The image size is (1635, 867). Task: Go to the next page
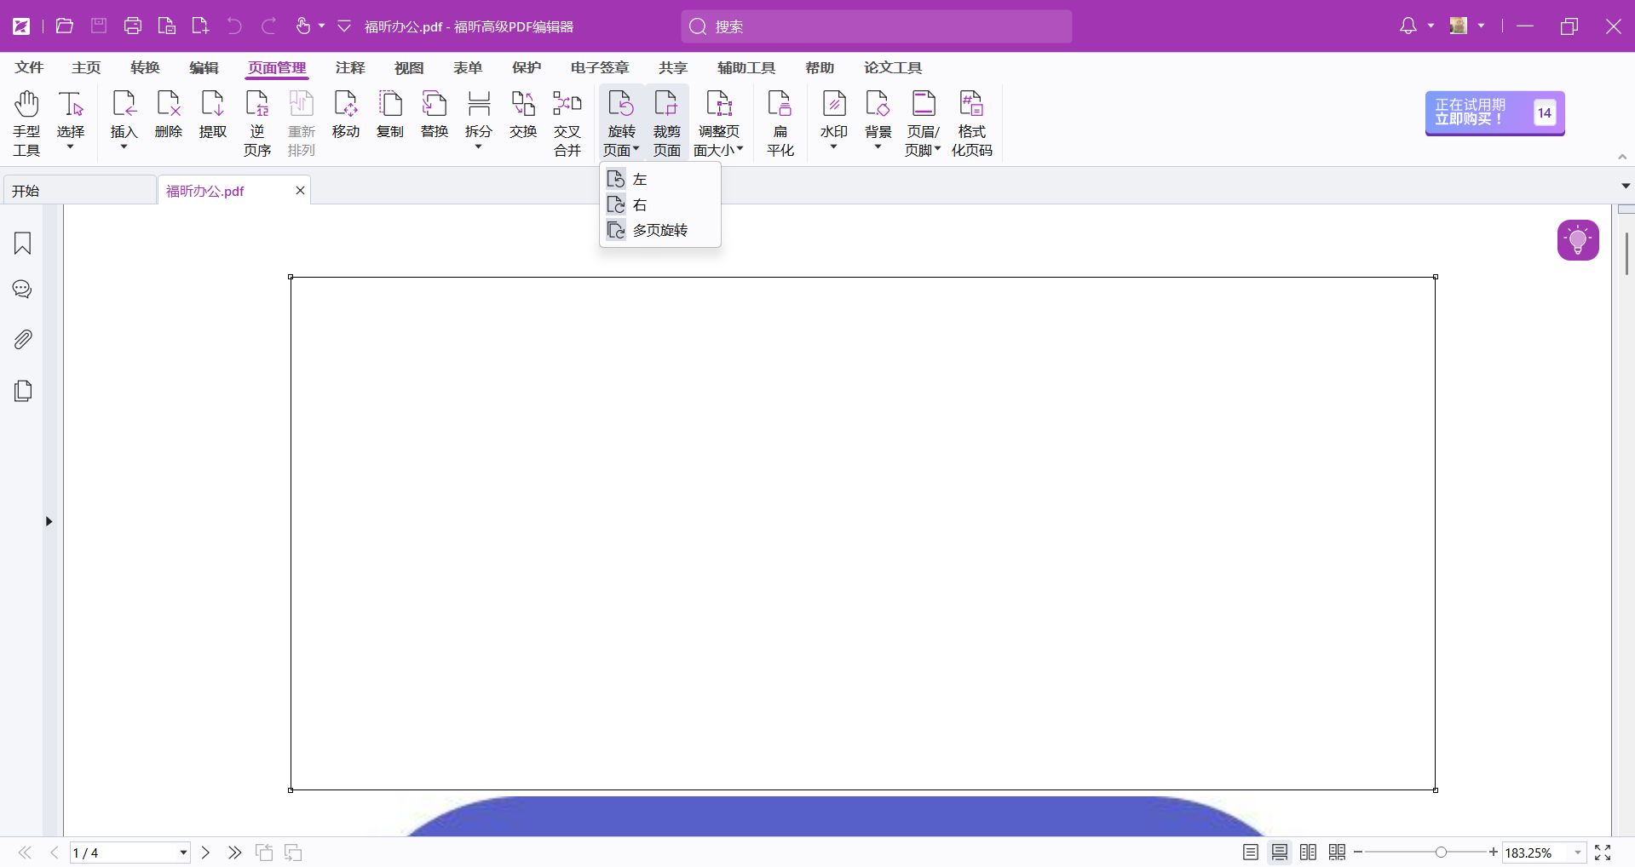click(205, 853)
